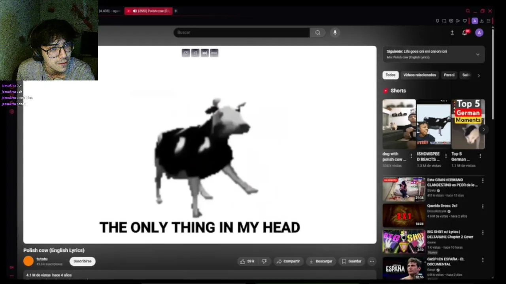The width and height of the screenshot is (506, 284).
Task: Switch to the left (4.438) browser tab
Action: (x=110, y=11)
